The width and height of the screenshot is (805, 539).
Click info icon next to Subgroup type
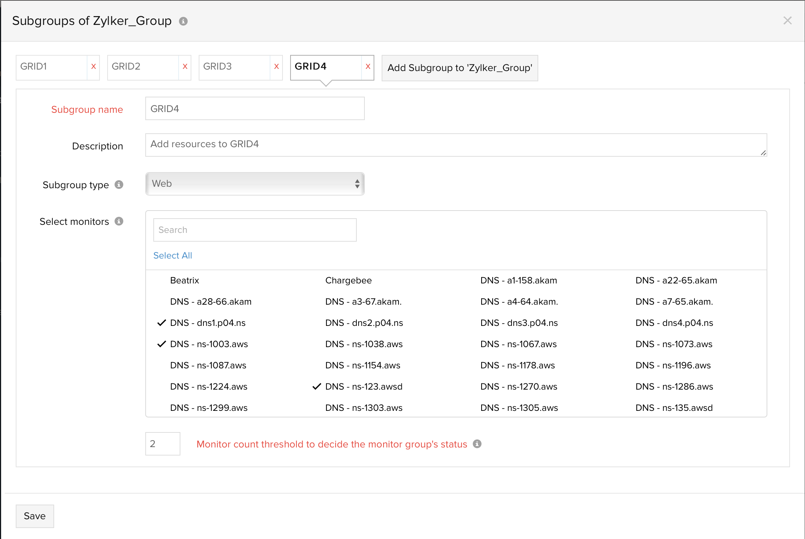(119, 185)
